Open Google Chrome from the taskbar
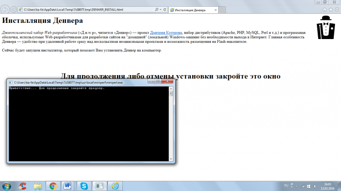Screen dimensions: 341x191 53,185
